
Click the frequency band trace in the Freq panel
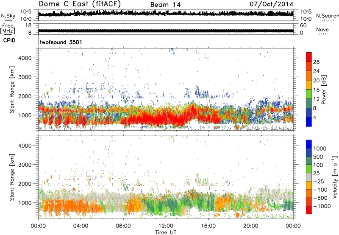(x=166, y=31)
